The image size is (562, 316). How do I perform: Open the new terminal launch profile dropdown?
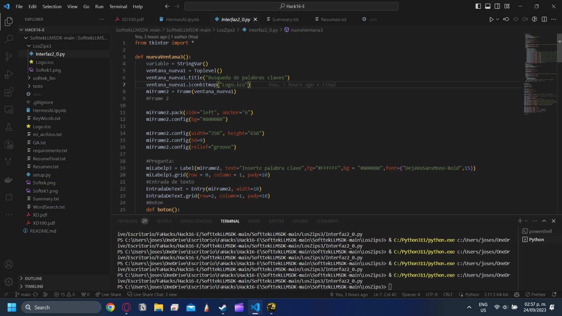526,221
